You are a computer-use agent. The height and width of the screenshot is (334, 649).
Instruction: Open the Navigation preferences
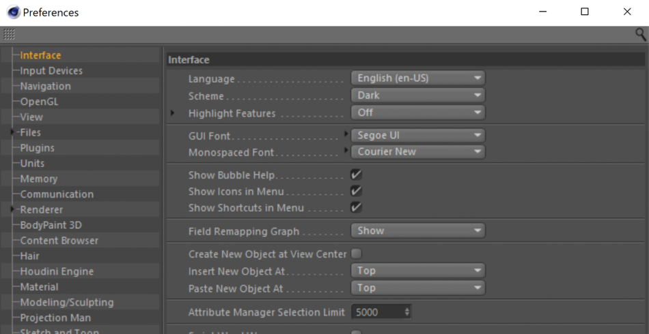click(46, 87)
